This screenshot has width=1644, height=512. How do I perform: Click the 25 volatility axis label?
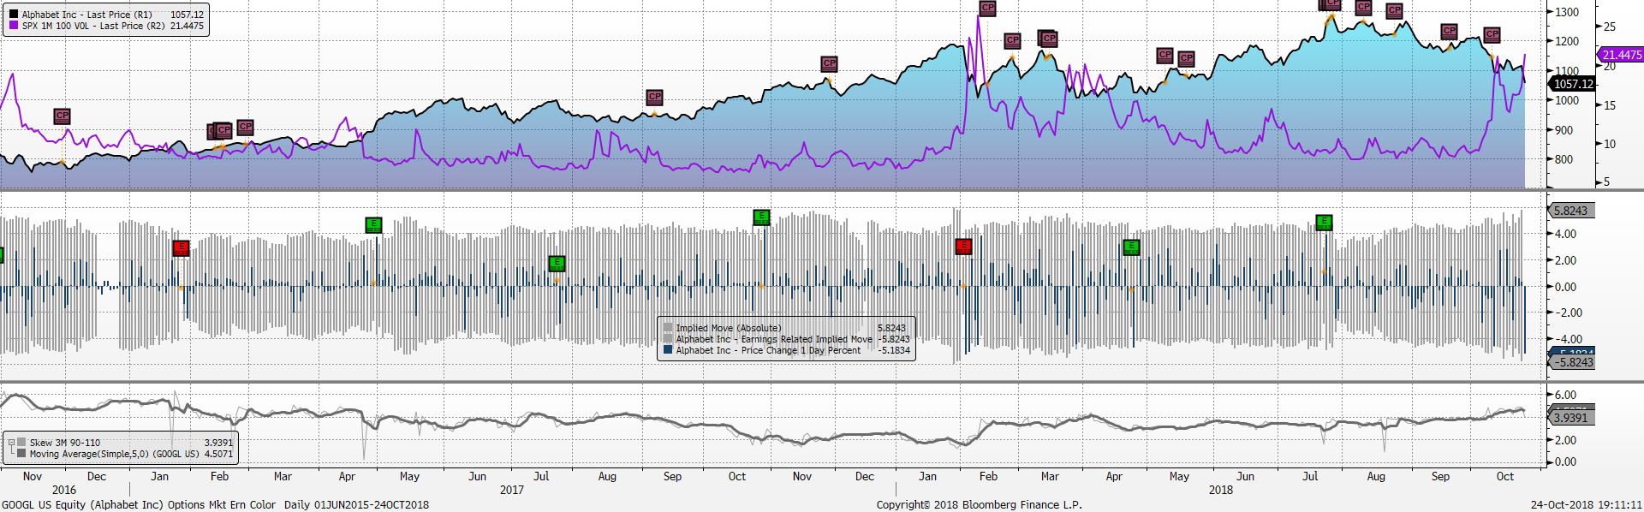click(x=1610, y=27)
